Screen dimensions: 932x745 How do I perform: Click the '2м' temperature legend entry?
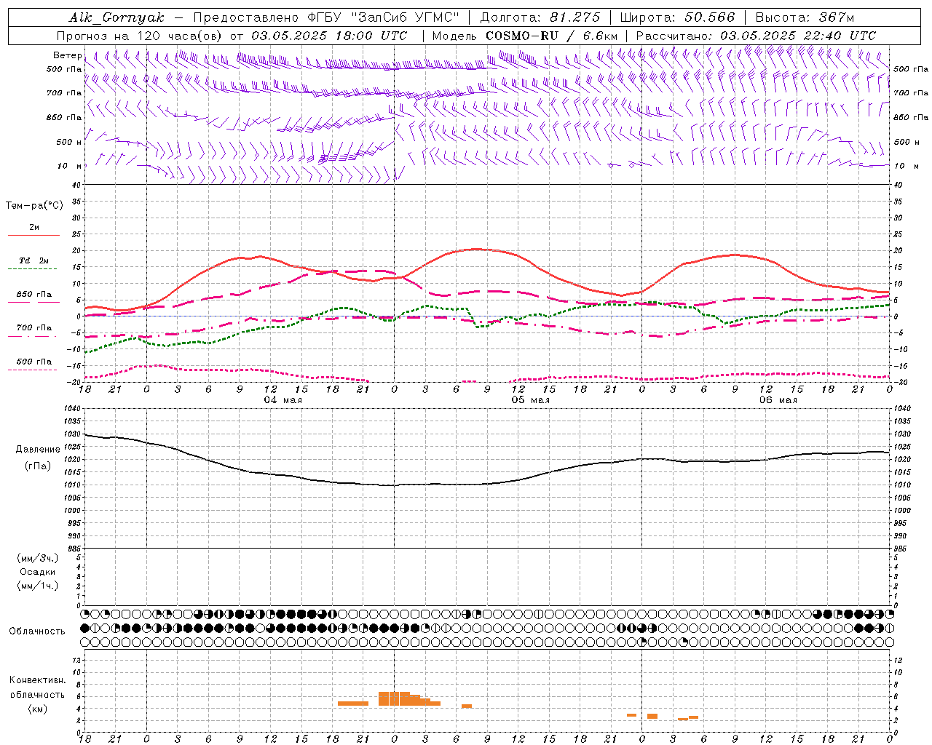pyautogui.click(x=34, y=228)
